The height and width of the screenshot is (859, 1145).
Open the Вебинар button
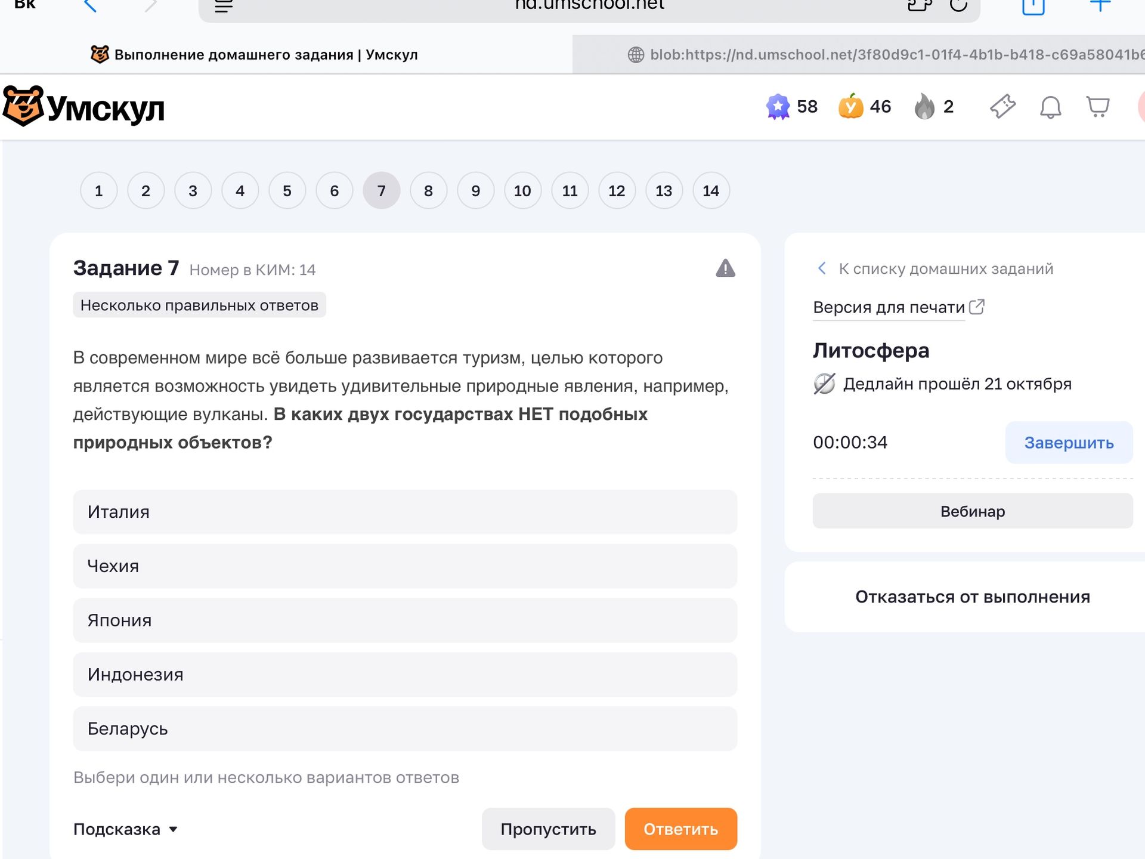973,511
